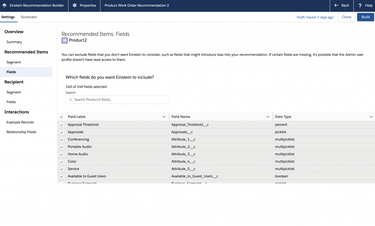Viewport: 375px width, 226px height.
Task: Select Fields under Recommended Items
Action: [x=26, y=72]
